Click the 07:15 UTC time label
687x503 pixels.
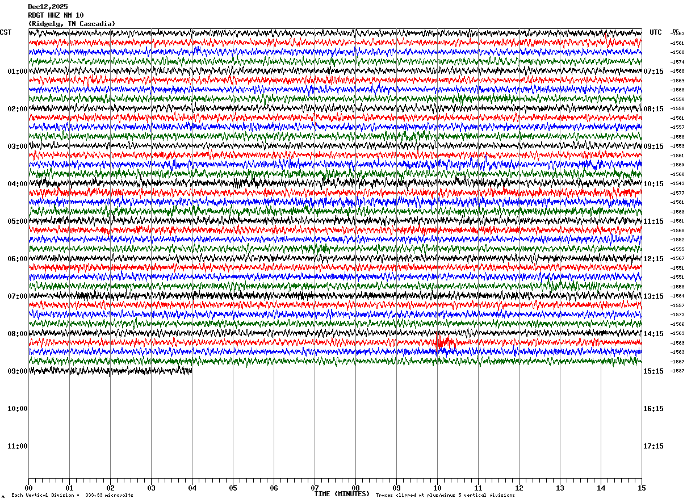click(x=654, y=72)
